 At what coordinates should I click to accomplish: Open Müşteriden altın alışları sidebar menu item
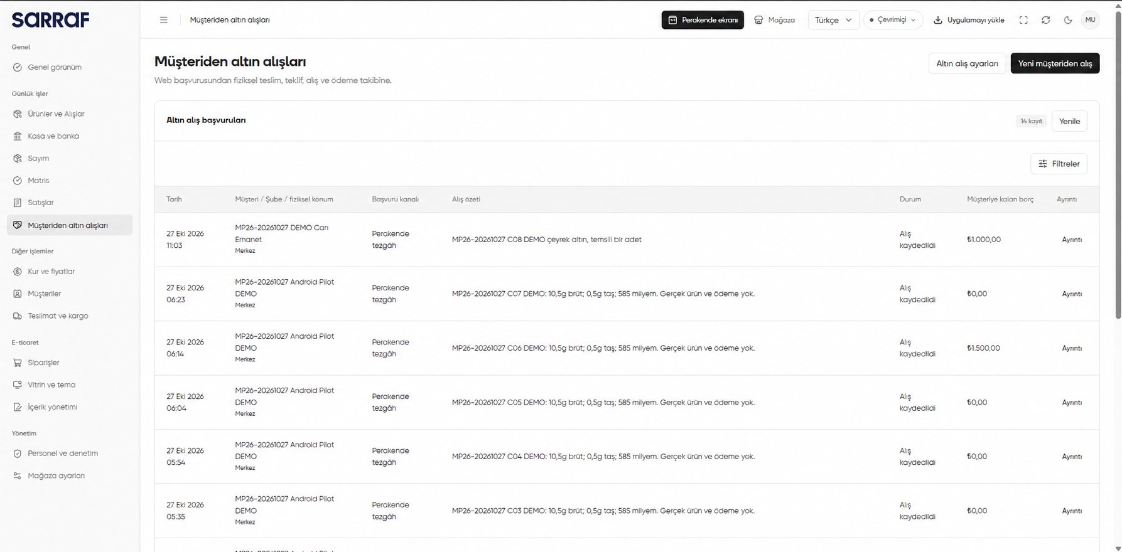(70, 225)
